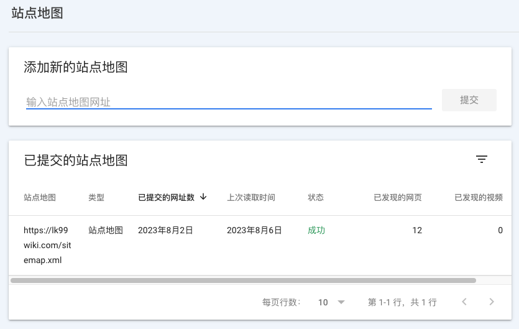This screenshot has height=329, width=519.
Task: Focus the 输入站点地图网址 input field
Action: [x=228, y=101]
